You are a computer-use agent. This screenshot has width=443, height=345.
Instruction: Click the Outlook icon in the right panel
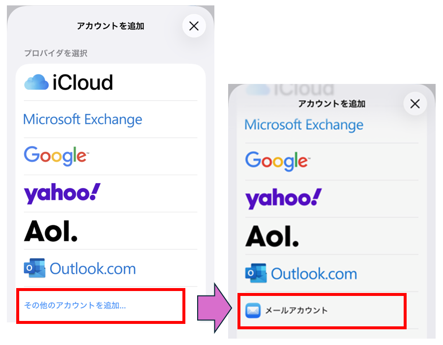pos(256,273)
